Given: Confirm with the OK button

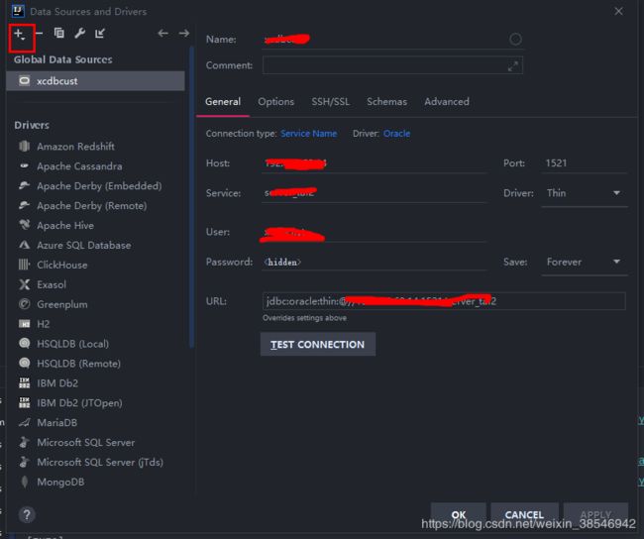Looking at the screenshot, I should (x=459, y=514).
